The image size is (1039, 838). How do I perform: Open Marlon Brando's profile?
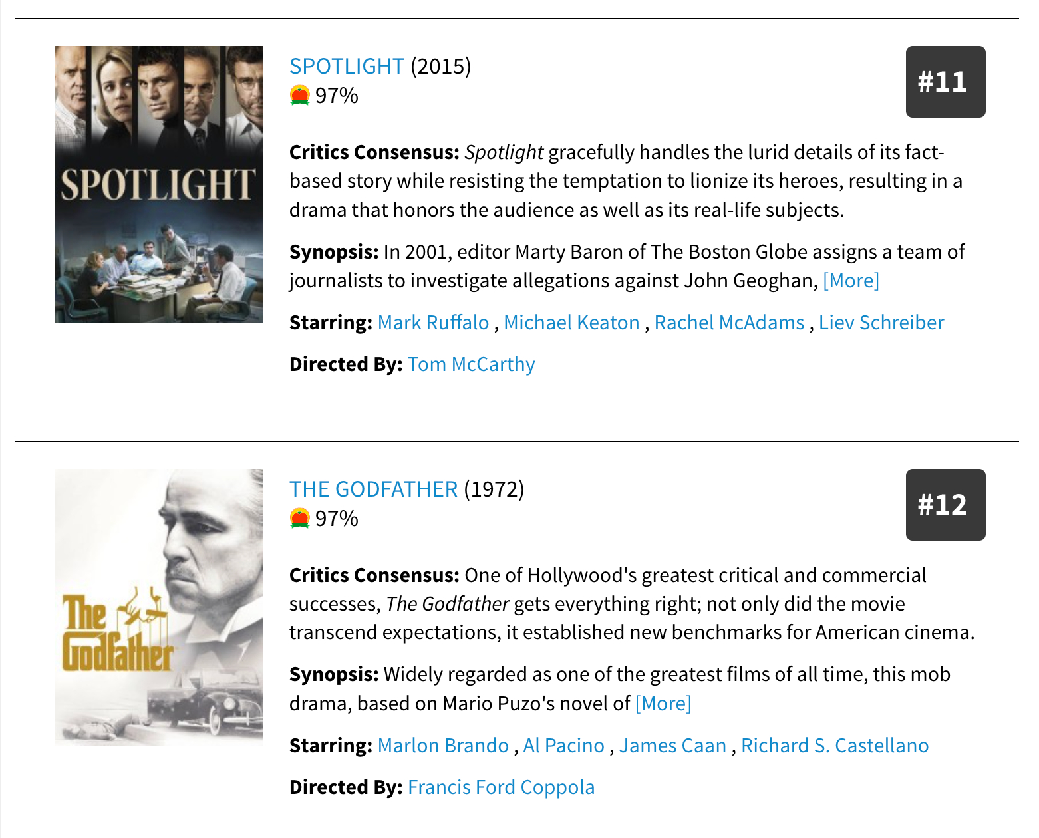click(443, 746)
